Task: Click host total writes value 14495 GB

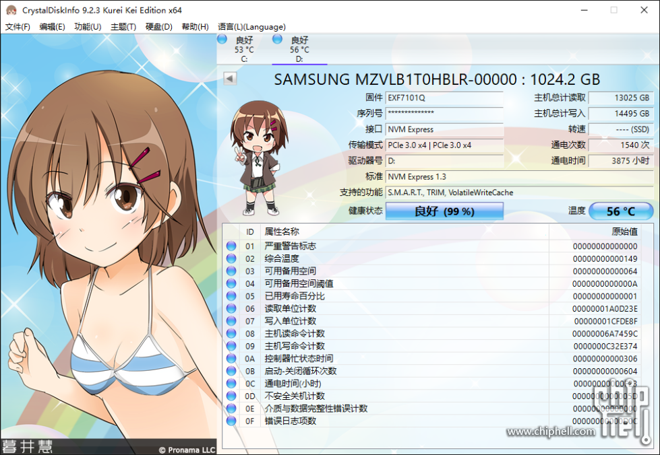Action: tap(621, 114)
